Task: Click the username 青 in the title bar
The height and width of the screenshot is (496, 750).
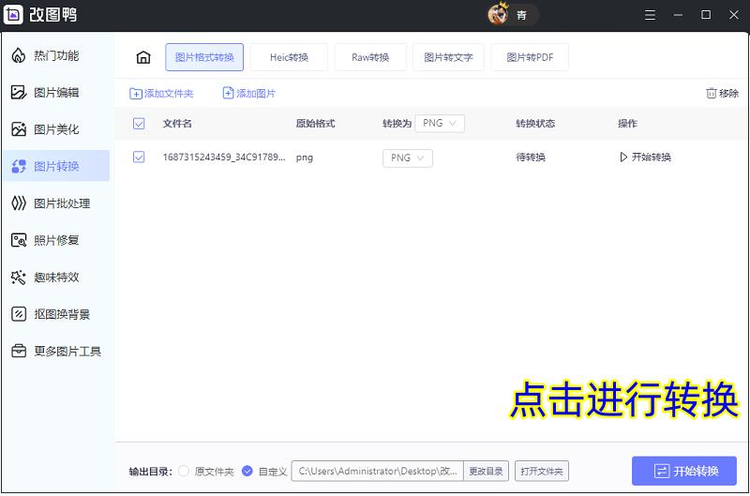Action: [521, 15]
